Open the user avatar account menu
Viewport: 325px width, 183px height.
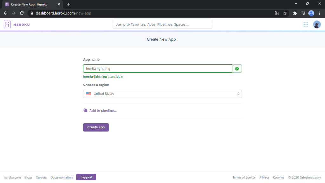[x=316, y=24]
